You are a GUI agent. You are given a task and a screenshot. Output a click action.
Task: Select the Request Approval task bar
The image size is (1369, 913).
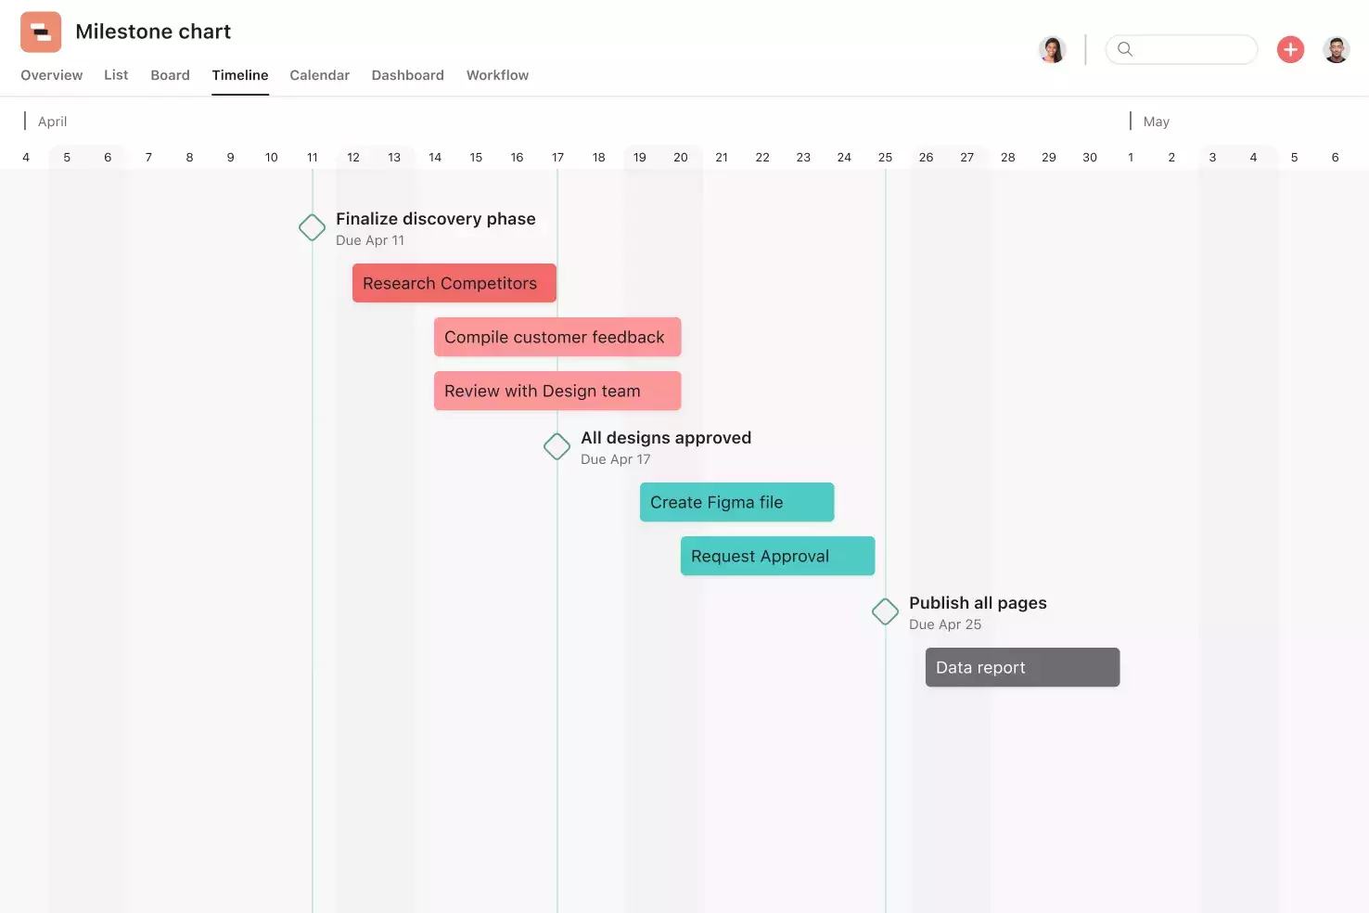coord(777,556)
